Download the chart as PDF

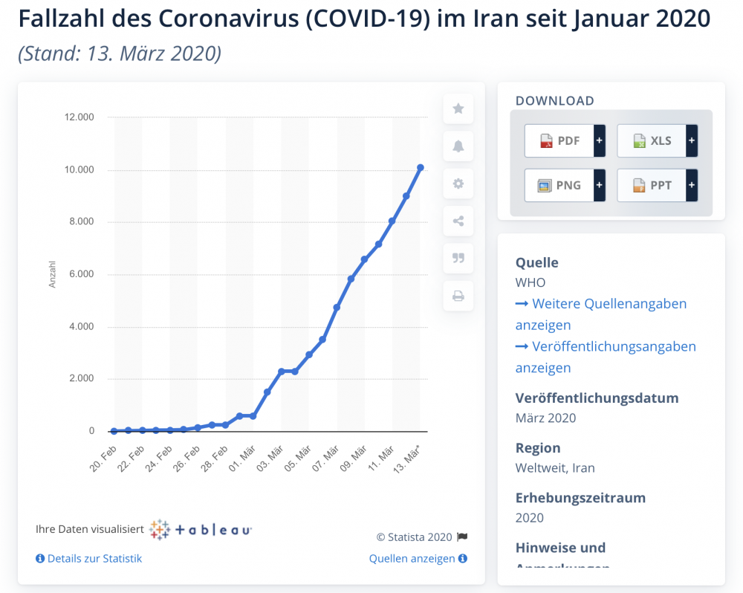pos(559,140)
